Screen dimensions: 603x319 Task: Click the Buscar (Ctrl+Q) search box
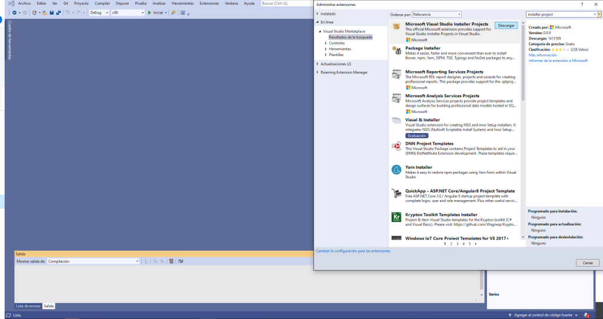click(287, 4)
